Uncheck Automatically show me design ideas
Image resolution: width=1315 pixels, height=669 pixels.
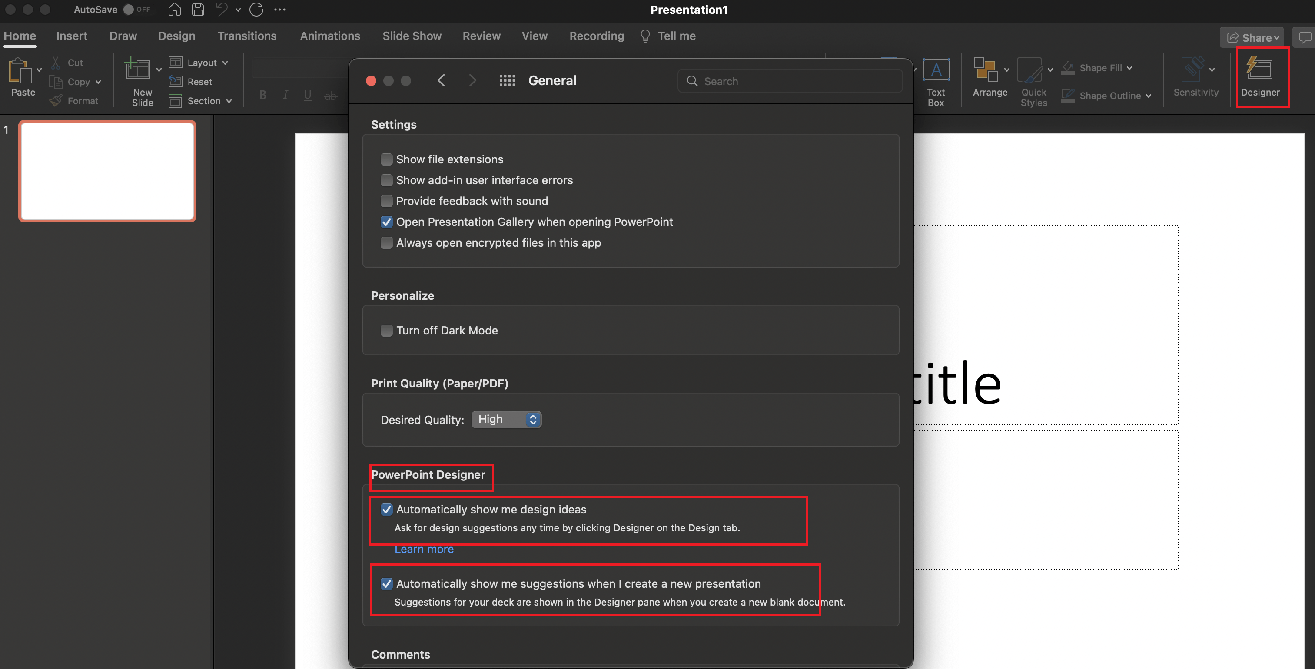click(x=386, y=509)
